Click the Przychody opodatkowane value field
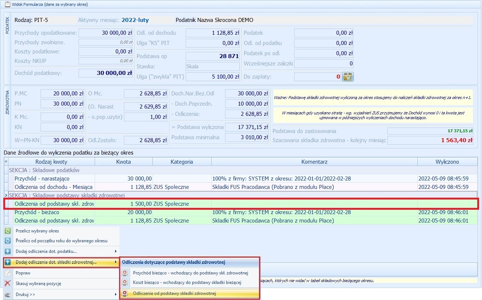The height and width of the screenshot is (300, 482). pyautogui.click(x=106, y=33)
